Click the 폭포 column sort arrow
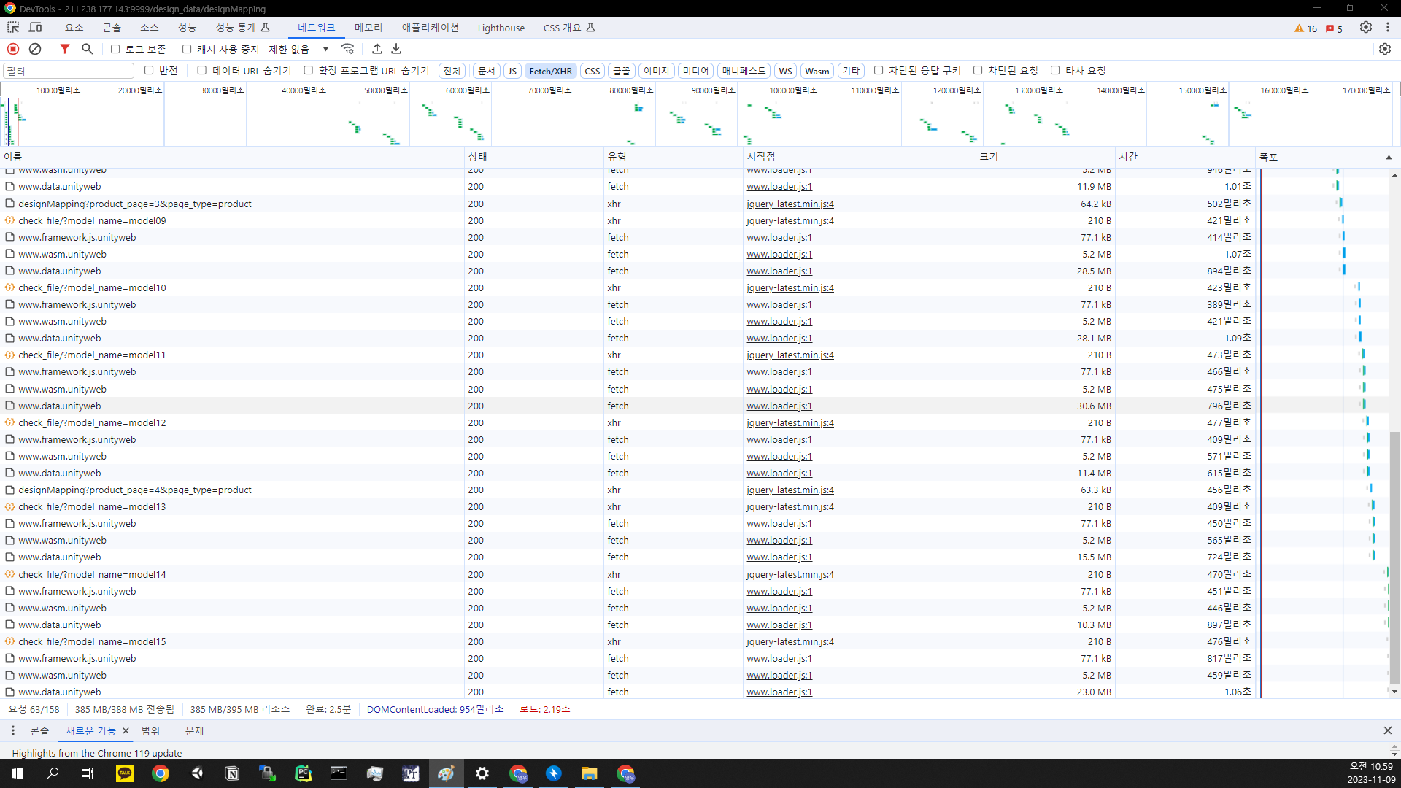Screen dimensions: 1401x788 tap(1389, 157)
